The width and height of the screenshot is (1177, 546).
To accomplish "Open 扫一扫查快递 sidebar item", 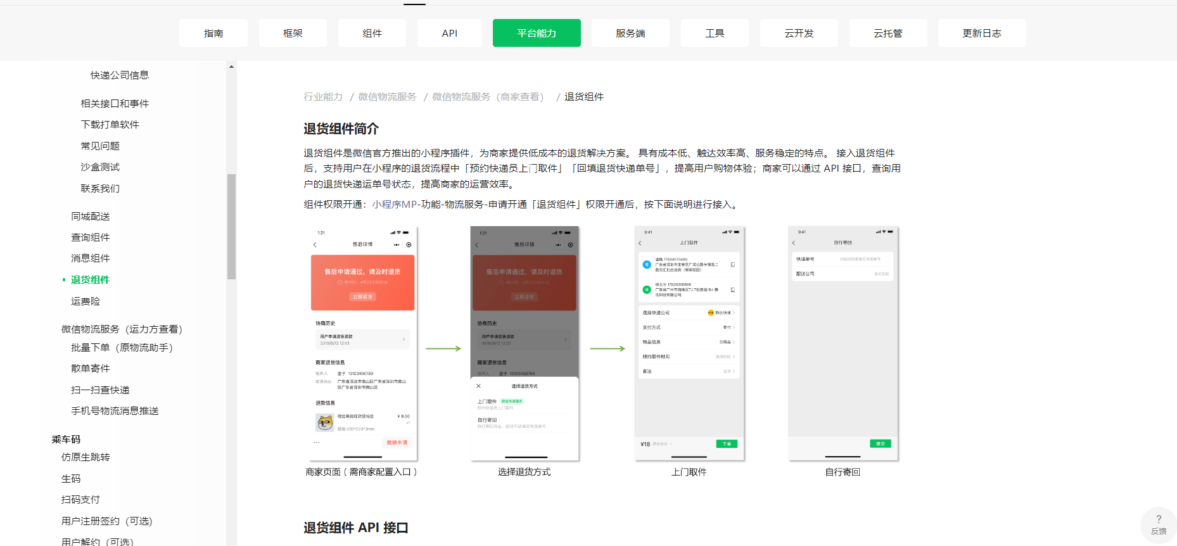I will 100,390.
